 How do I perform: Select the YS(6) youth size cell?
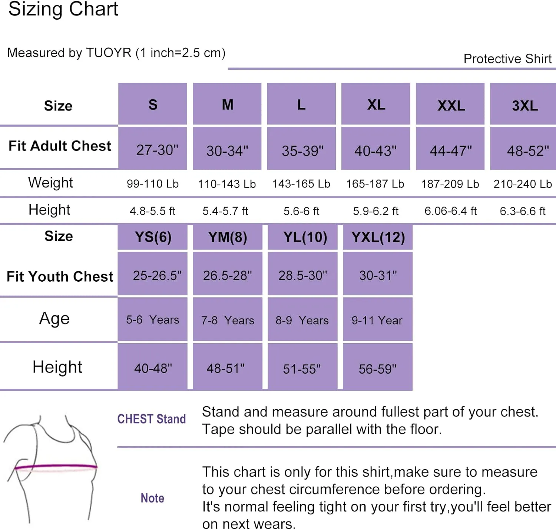coord(153,237)
